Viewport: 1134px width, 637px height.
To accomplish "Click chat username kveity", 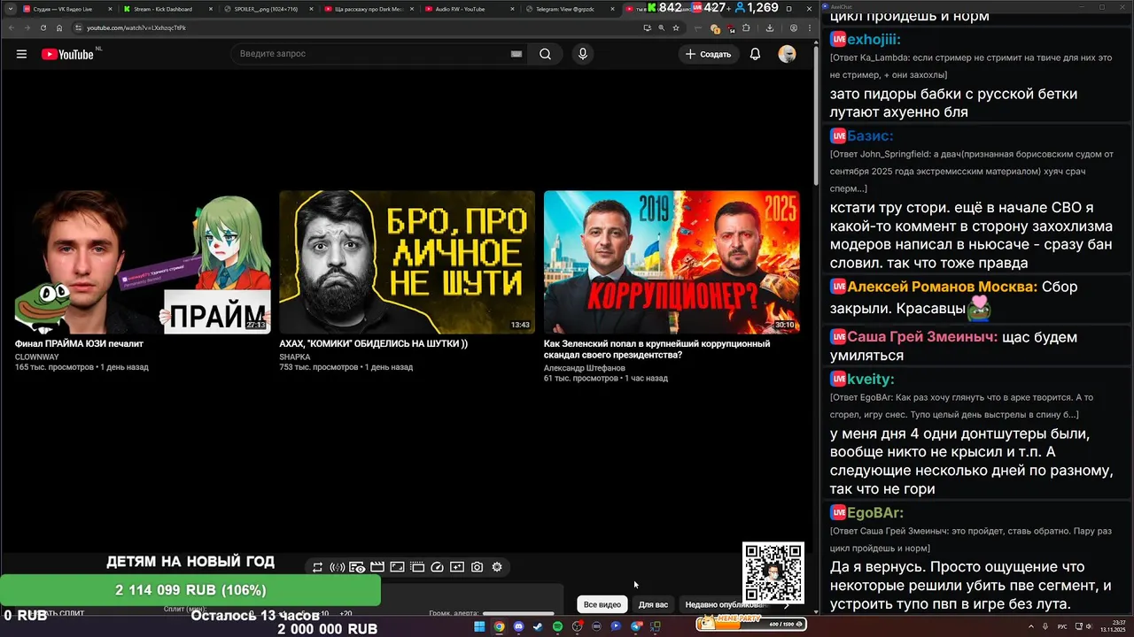I will tap(871, 380).
